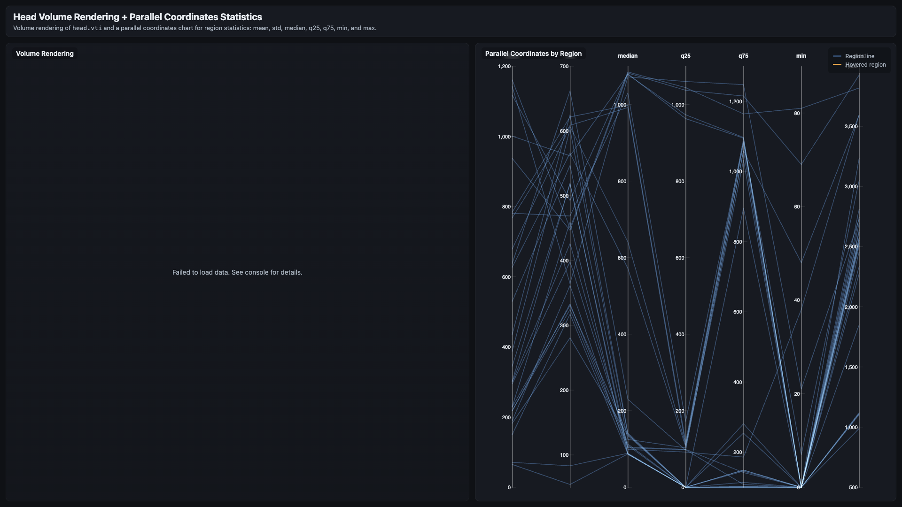Select the median axis header
The image size is (902, 507).
pos(628,56)
